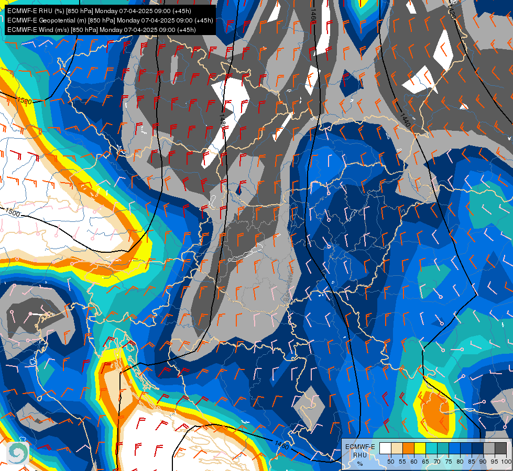
Task: Click the dark gray legend swatch for 95-100%
Action: 500,448
